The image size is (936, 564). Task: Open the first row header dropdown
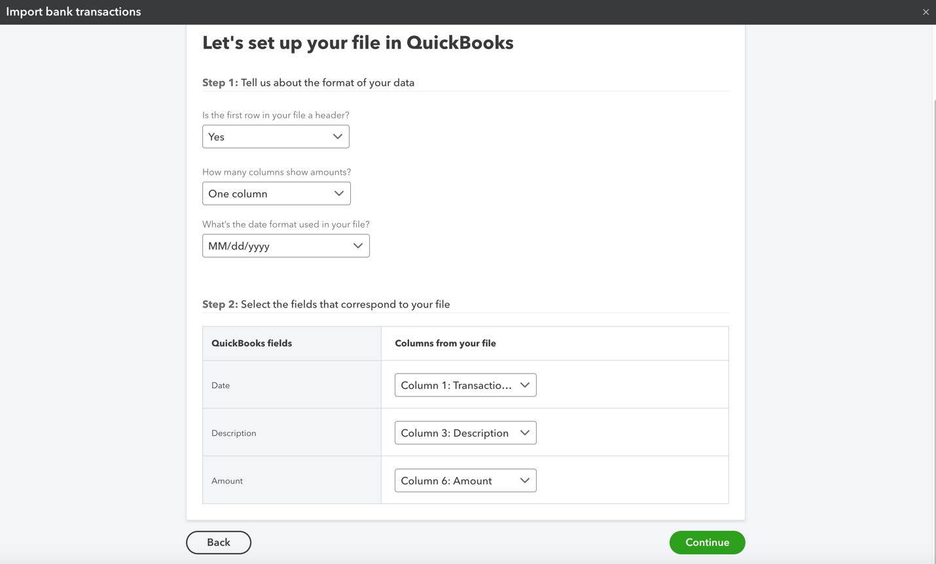point(275,136)
